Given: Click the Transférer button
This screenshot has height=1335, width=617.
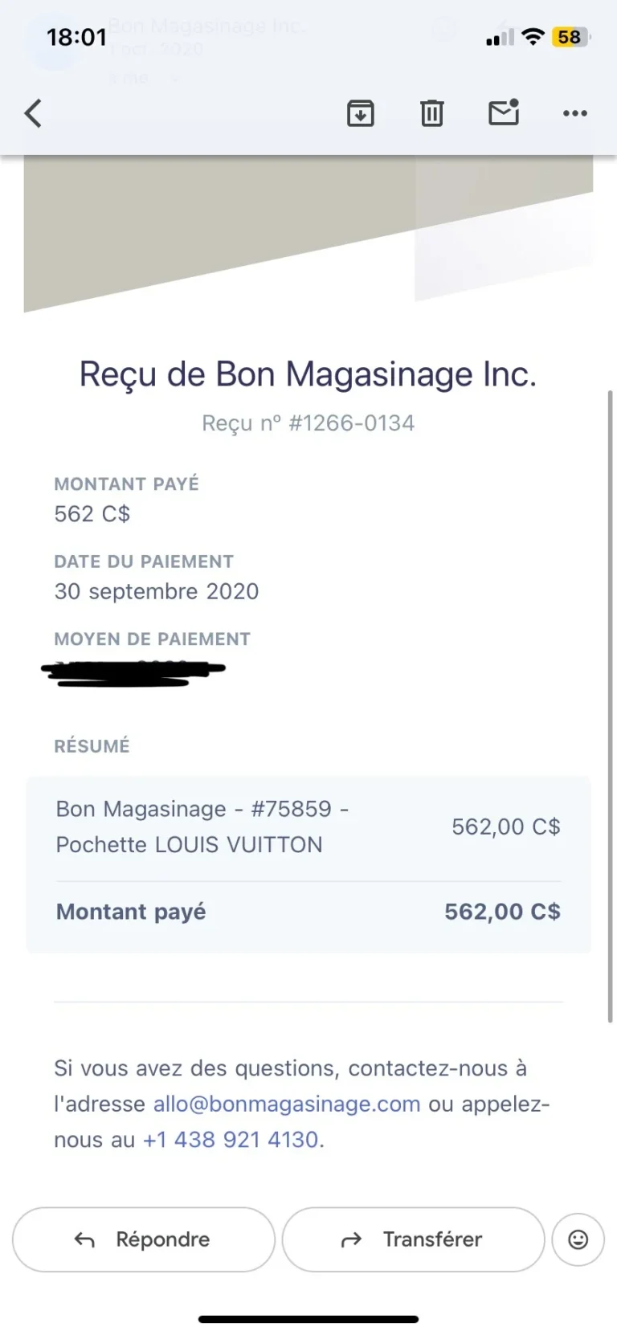Looking at the screenshot, I should [414, 1239].
